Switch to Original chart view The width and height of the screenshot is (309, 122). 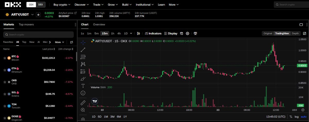pyautogui.click(x=268, y=33)
